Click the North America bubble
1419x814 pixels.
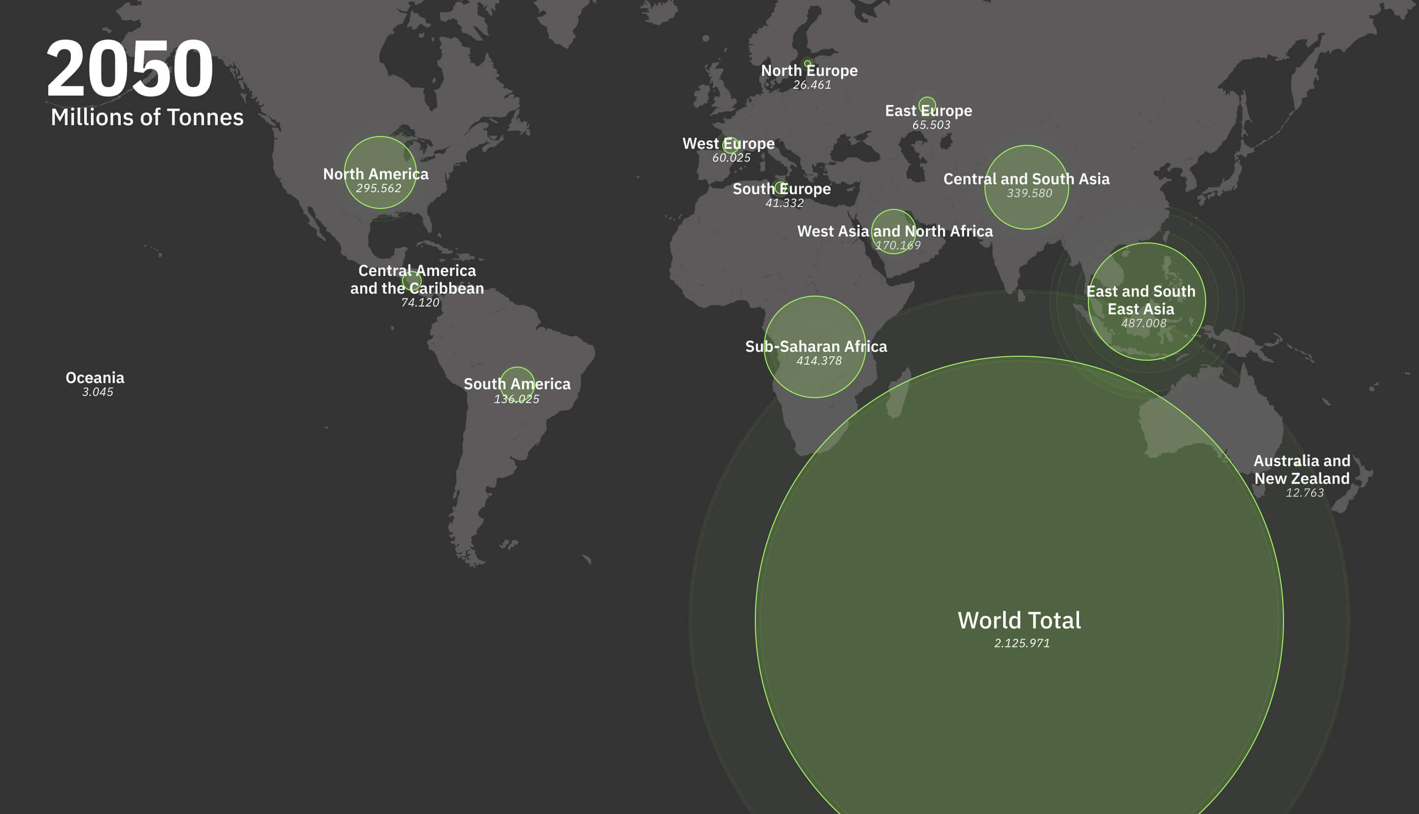380,154
